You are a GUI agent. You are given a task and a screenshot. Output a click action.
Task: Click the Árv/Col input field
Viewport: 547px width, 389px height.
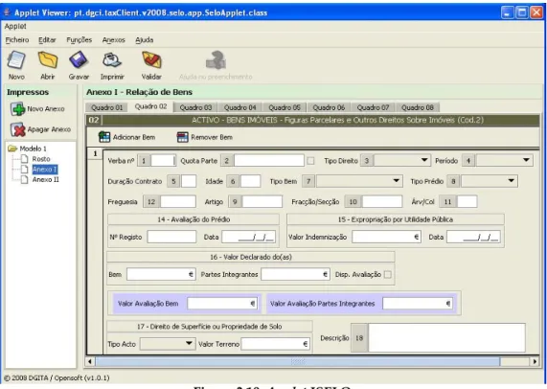point(467,202)
